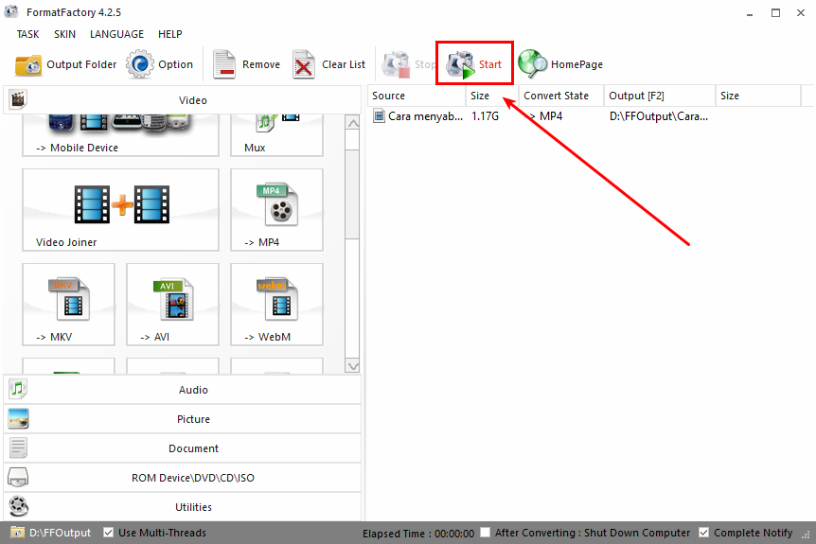Click the scroll up arrow of format list
The width and height of the screenshot is (816, 544).
pyautogui.click(x=353, y=123)
